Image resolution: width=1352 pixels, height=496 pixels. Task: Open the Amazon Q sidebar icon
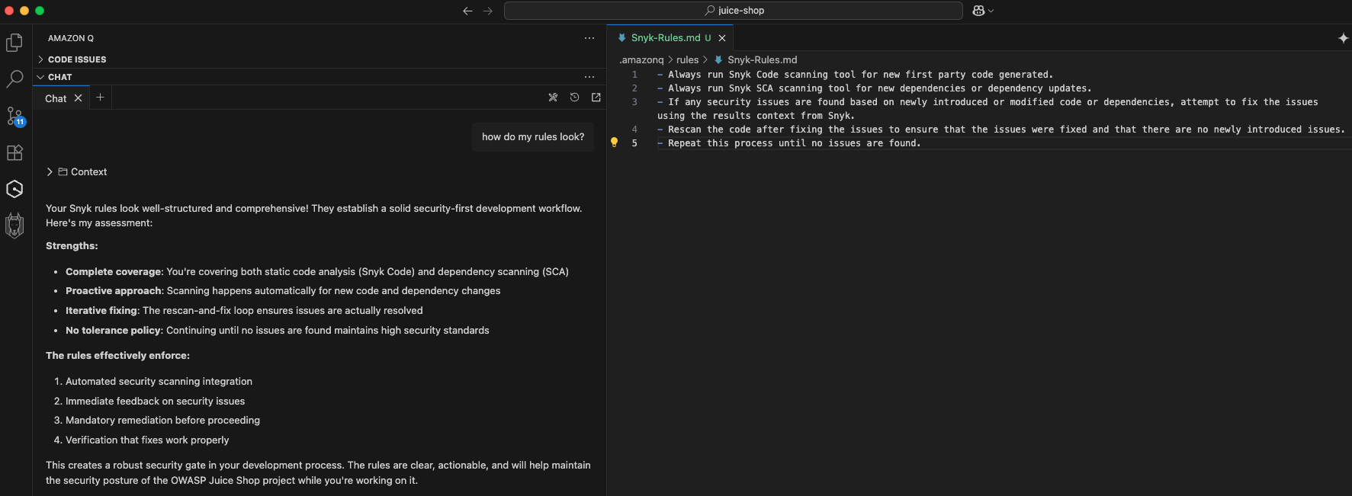tap(14, 189)
